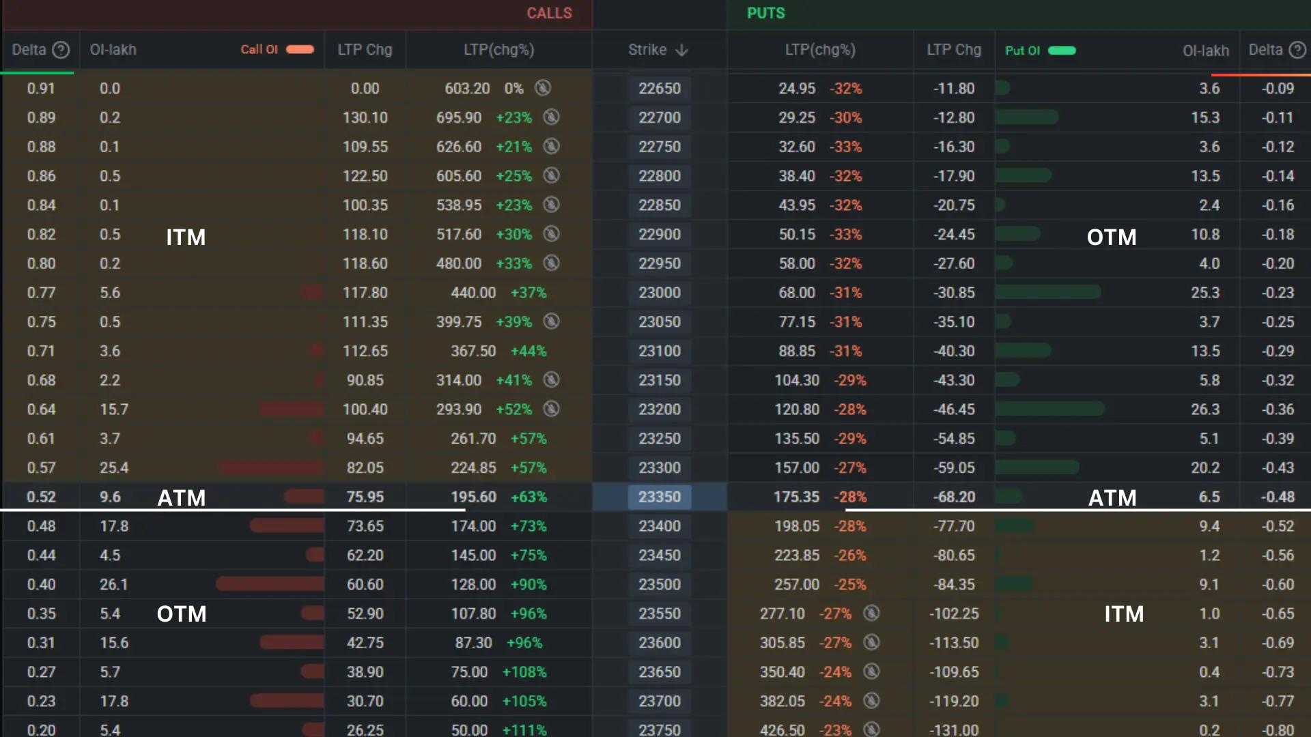Click the Strike column header label
1311x737 pixels.
click(x=647, y=50)
